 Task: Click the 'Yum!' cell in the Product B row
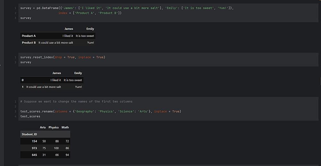(91, 43)
